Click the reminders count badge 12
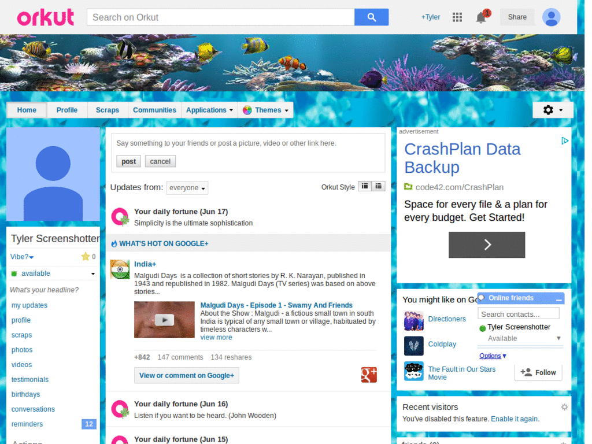Image resolution: width=592 pixels, height=444 pixels. (x=88, y=424)
